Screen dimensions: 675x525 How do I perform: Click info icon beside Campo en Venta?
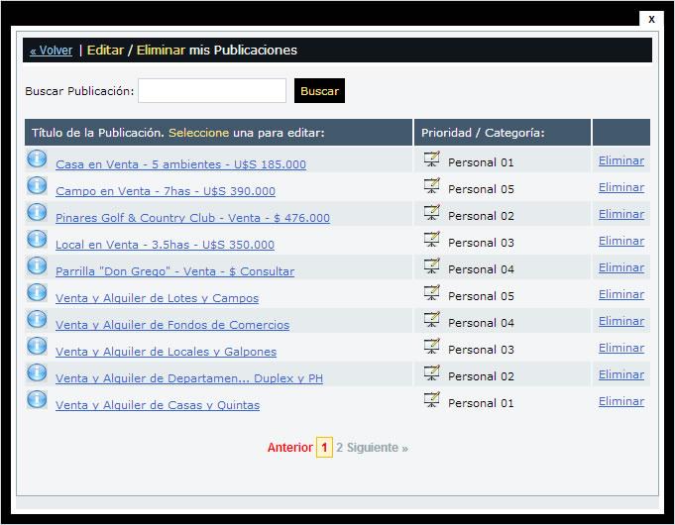pyautogui.click(x=37, y=185)
